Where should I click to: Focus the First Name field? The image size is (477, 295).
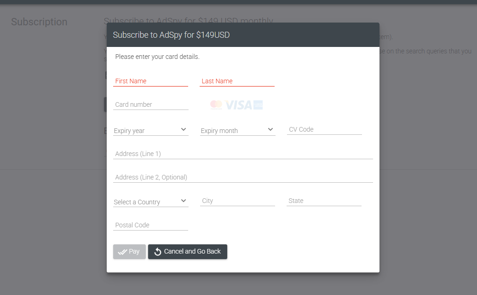pos(150,81)
